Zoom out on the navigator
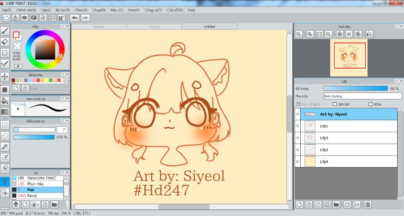 click(x=328, y=34)
